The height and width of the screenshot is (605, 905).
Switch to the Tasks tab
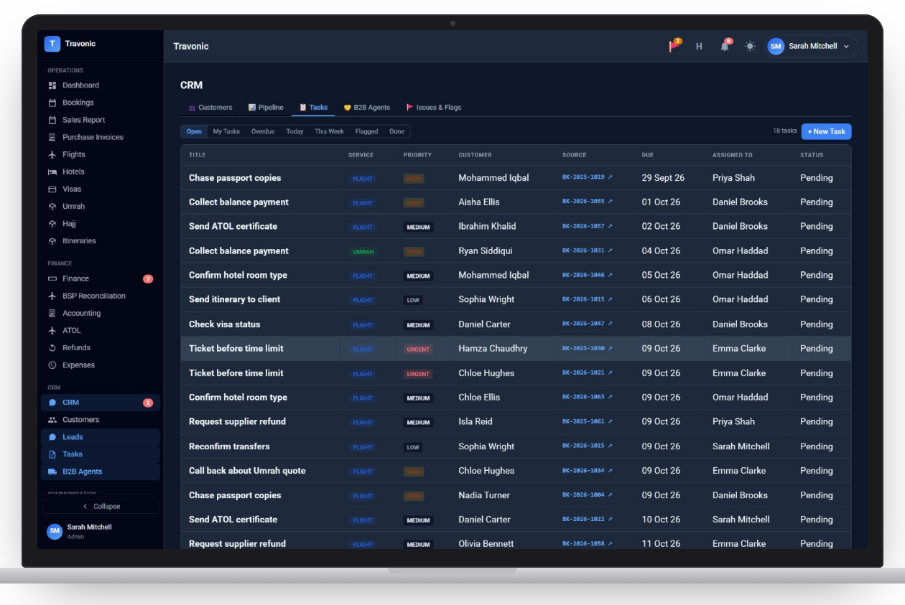pos(313,108)
